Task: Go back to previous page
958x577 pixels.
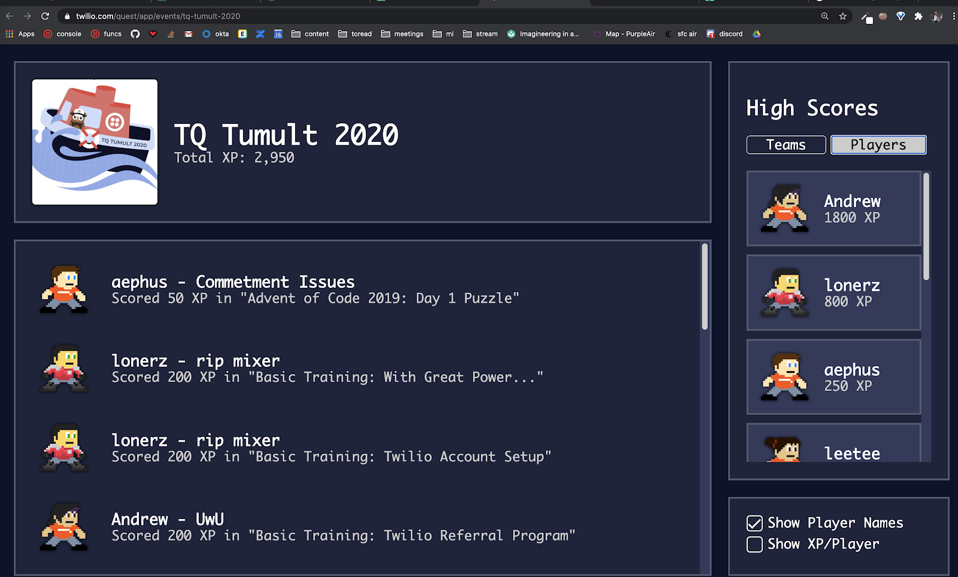Action: click(x=10, y=16)
